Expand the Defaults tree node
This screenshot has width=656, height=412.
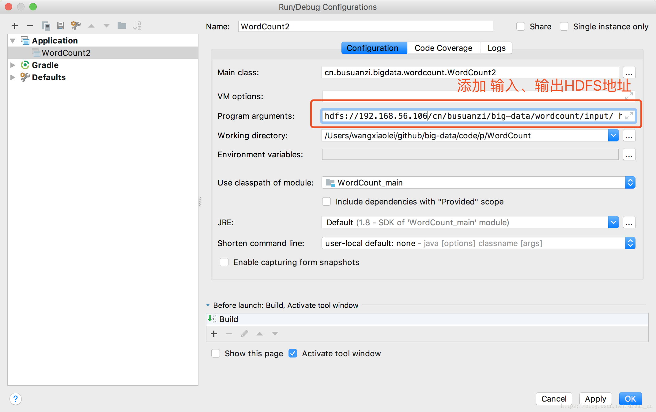point(13,77)
